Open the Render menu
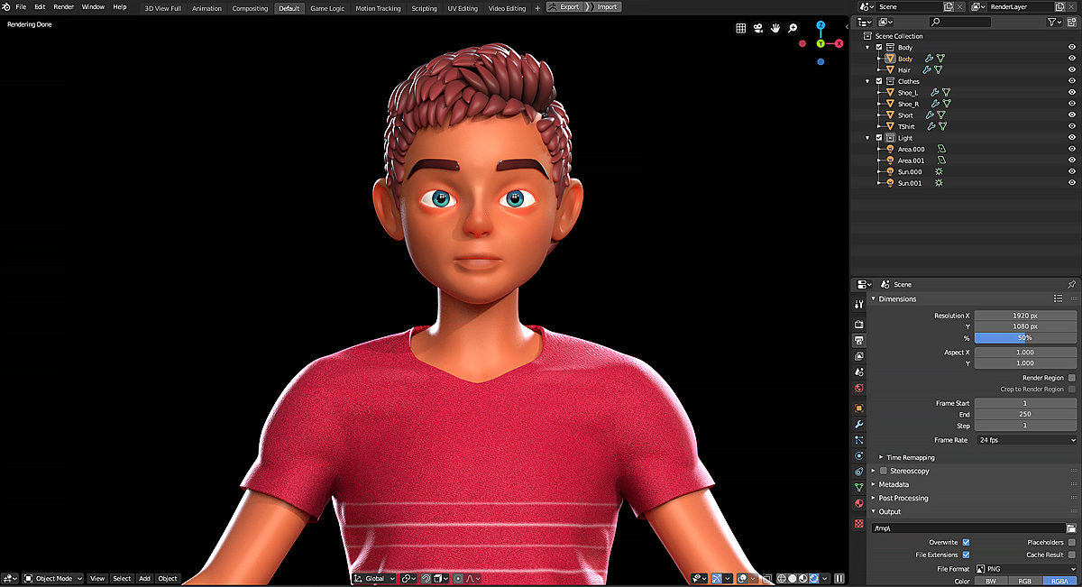The width and height of the screenshot is (1082, 587). click(x=64, y=7)
